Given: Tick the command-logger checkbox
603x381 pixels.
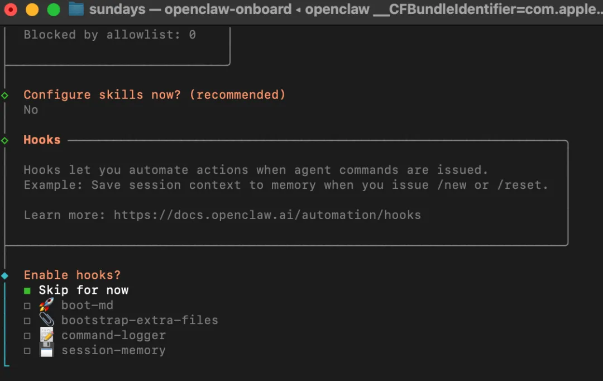Looking at the screenshot, I should point(27,336).
